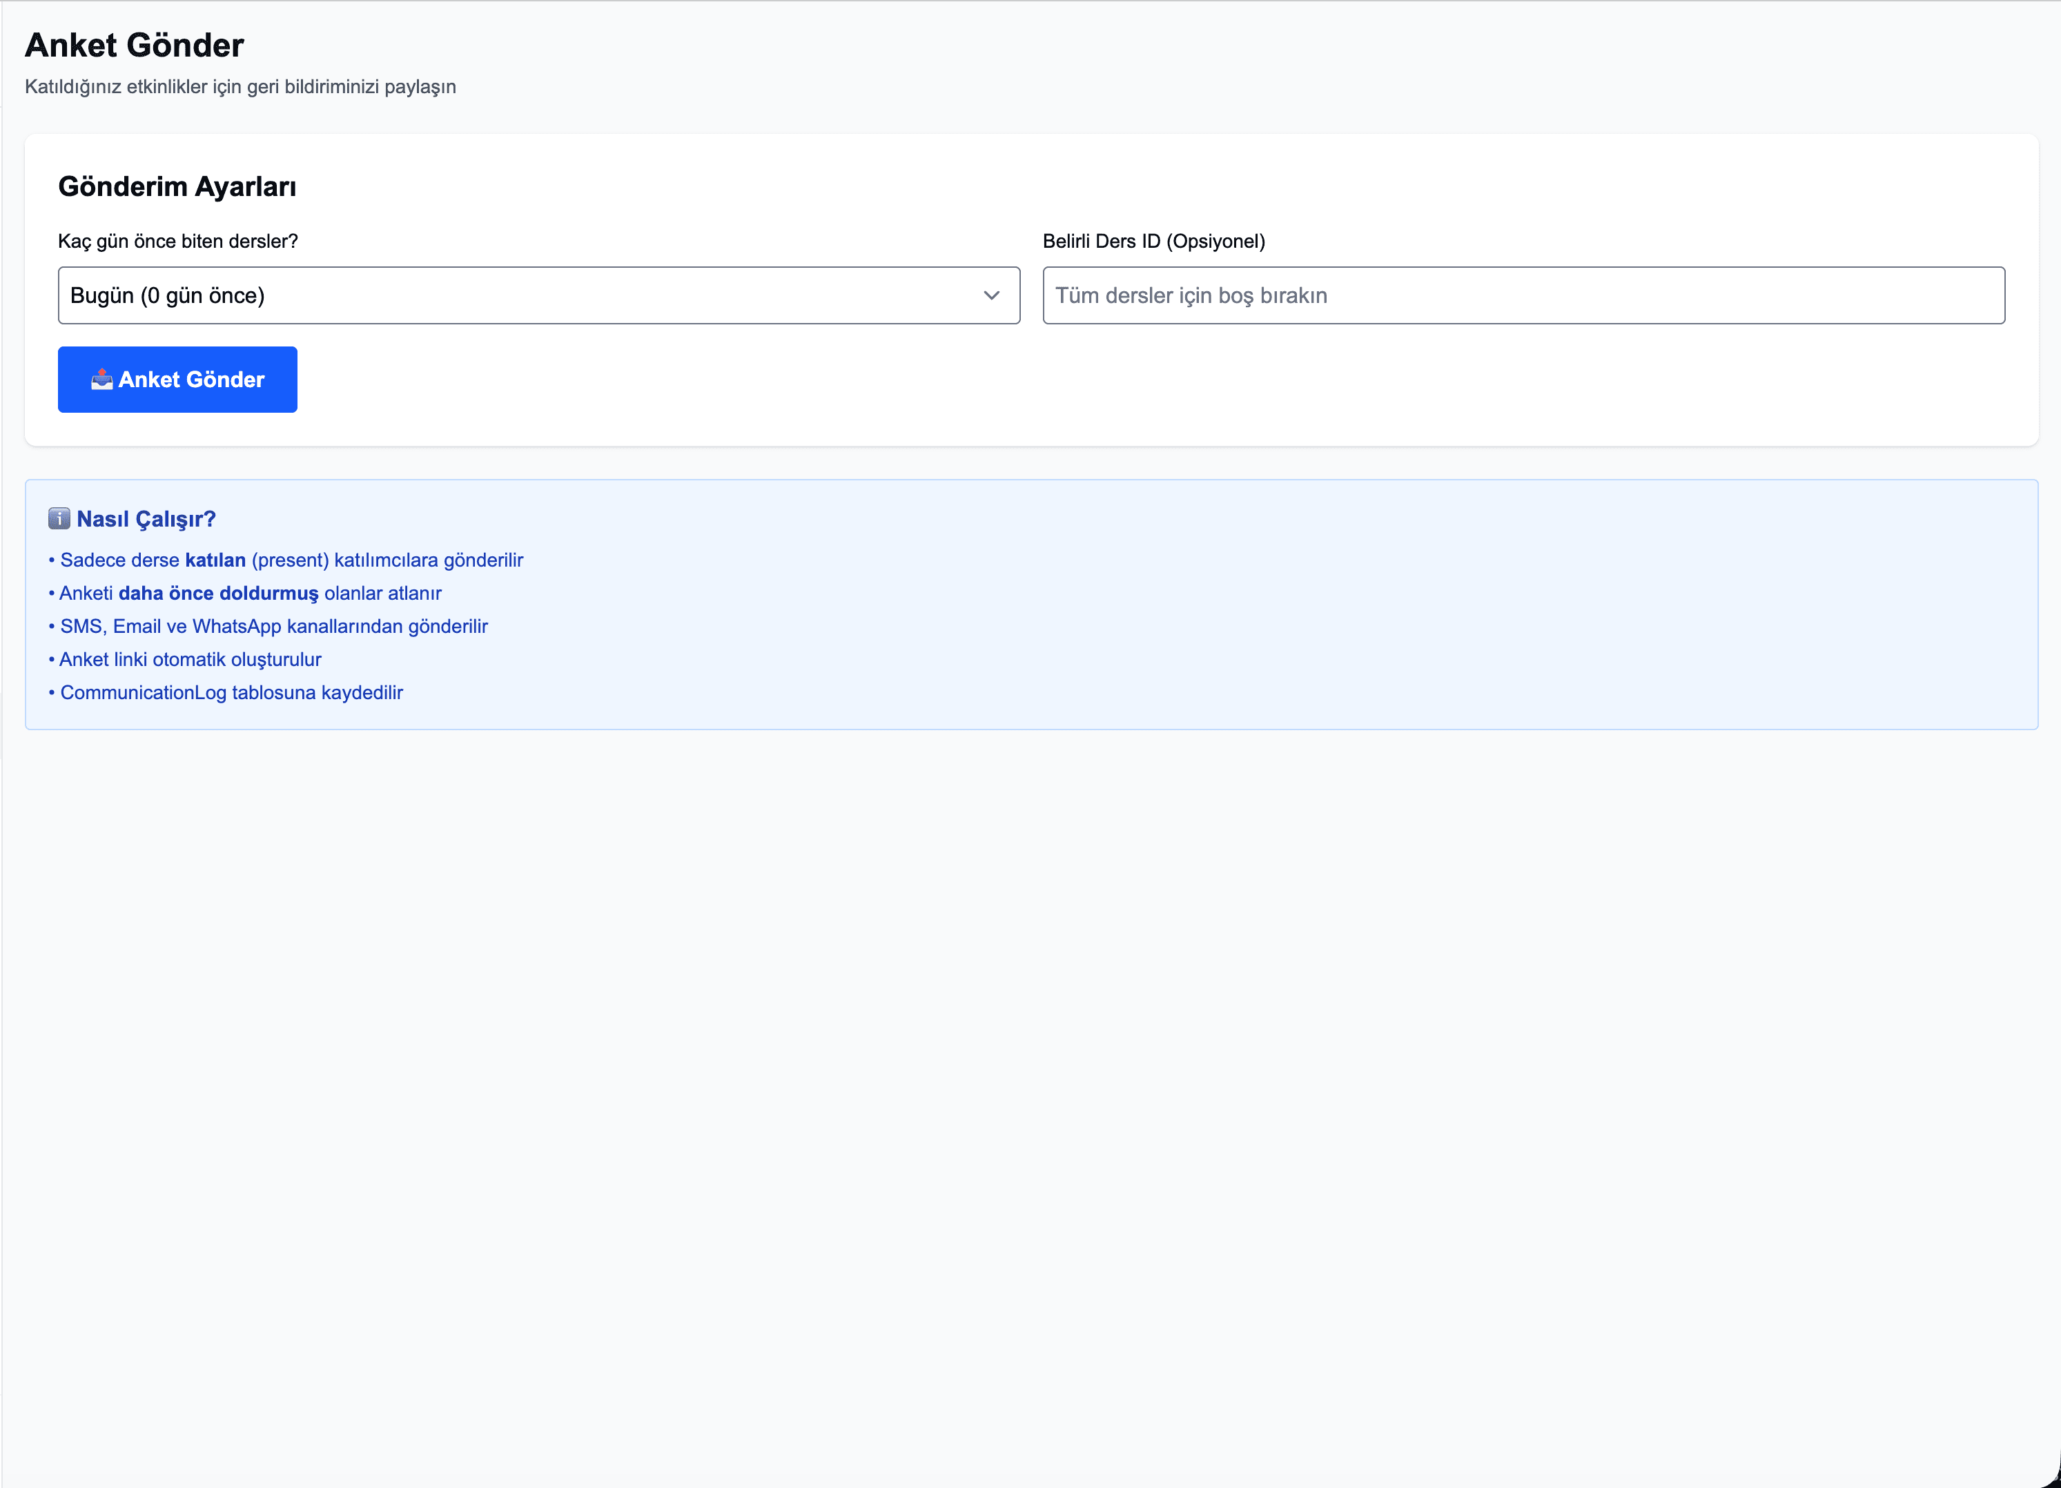2061x1488 pixels.
Task: Click 'CommunicationLog tablosuna kaydedilir' line
Action: point(226,693)
